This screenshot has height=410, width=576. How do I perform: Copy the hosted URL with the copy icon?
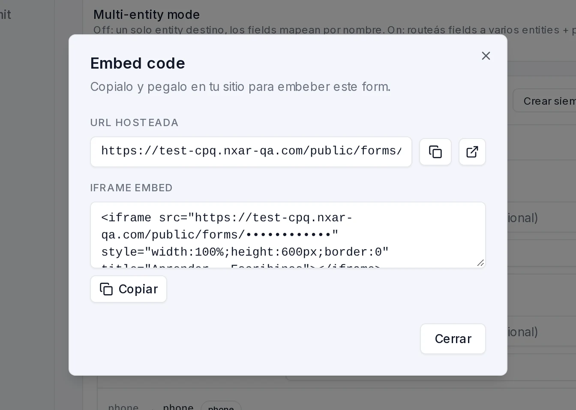435,152
